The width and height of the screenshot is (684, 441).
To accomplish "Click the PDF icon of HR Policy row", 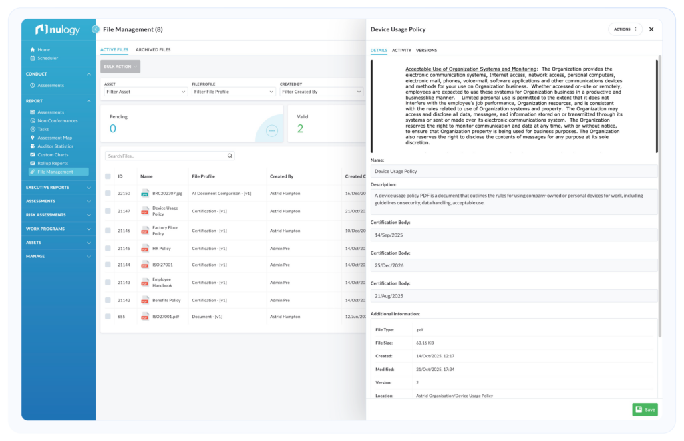I will pyautogui.click(x=145, y=249).
